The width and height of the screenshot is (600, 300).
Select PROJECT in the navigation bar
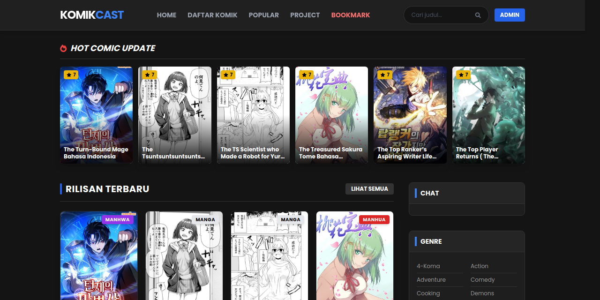[x=305, y=15]
